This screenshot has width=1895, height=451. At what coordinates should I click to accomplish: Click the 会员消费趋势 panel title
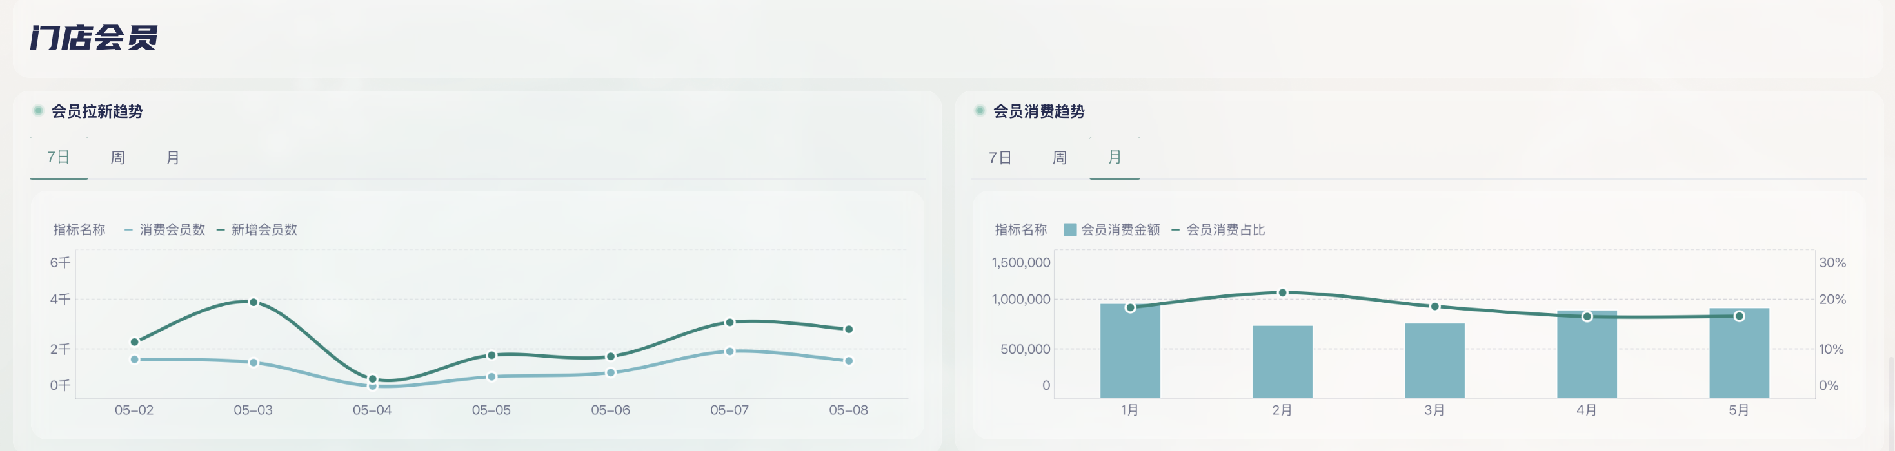[x=1038, y=111]
